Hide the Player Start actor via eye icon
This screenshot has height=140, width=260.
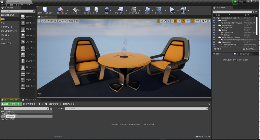pyautogui.click(x=214, y=28)
